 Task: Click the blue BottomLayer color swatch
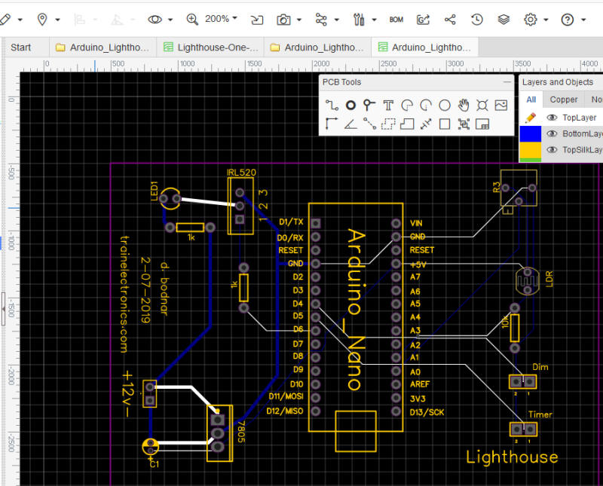531,134
